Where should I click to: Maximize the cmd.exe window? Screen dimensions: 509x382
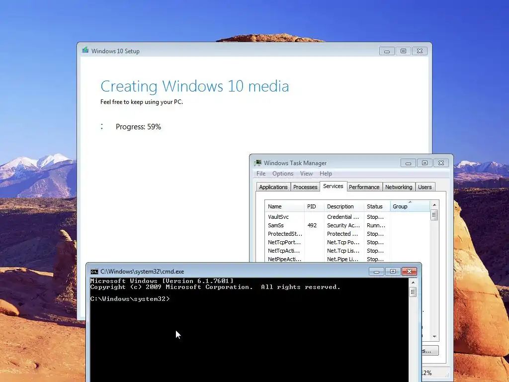pos(393,272)
